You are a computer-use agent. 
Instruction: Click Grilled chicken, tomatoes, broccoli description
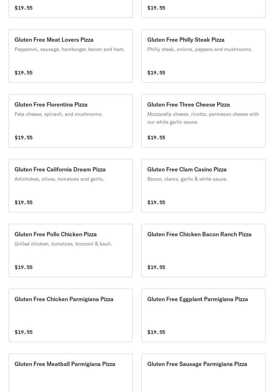tap(63, 244)
